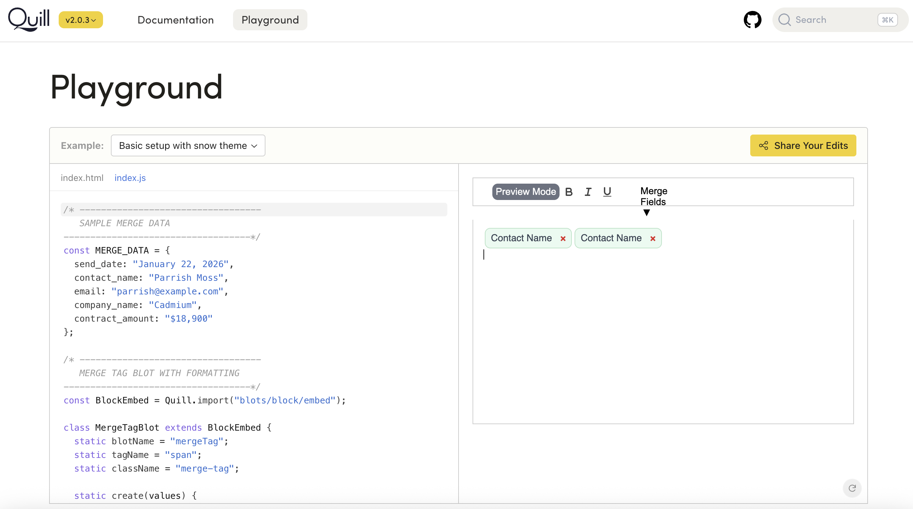Image resolution: width=913 pixels, height=509 pixels.
Task: Click the share icon in Share button
Action: tap(764, 145)
